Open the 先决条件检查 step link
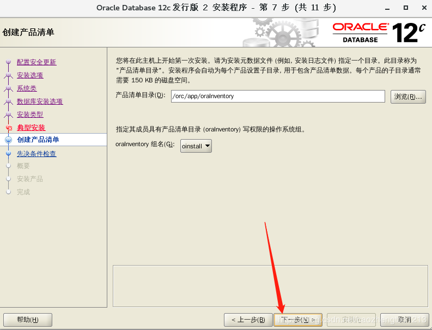The image size is (432, 330). (36, 154)
